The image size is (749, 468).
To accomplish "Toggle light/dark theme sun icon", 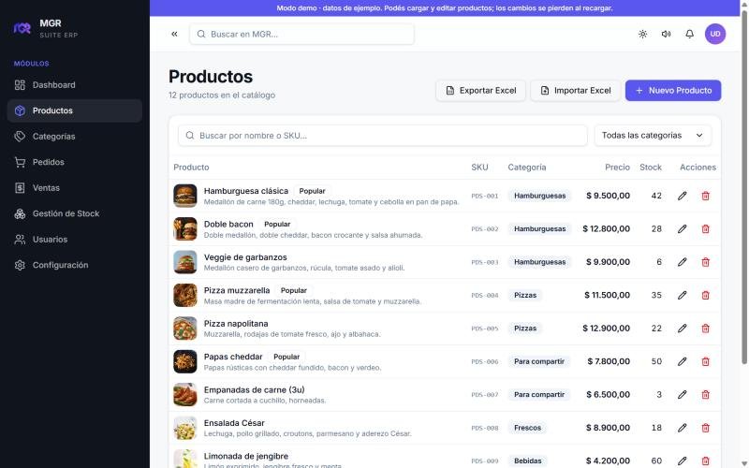I will pos(643,34).
